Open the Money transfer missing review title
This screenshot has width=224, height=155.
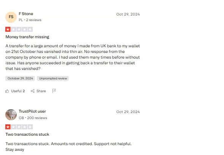click(x=27, y=37)
